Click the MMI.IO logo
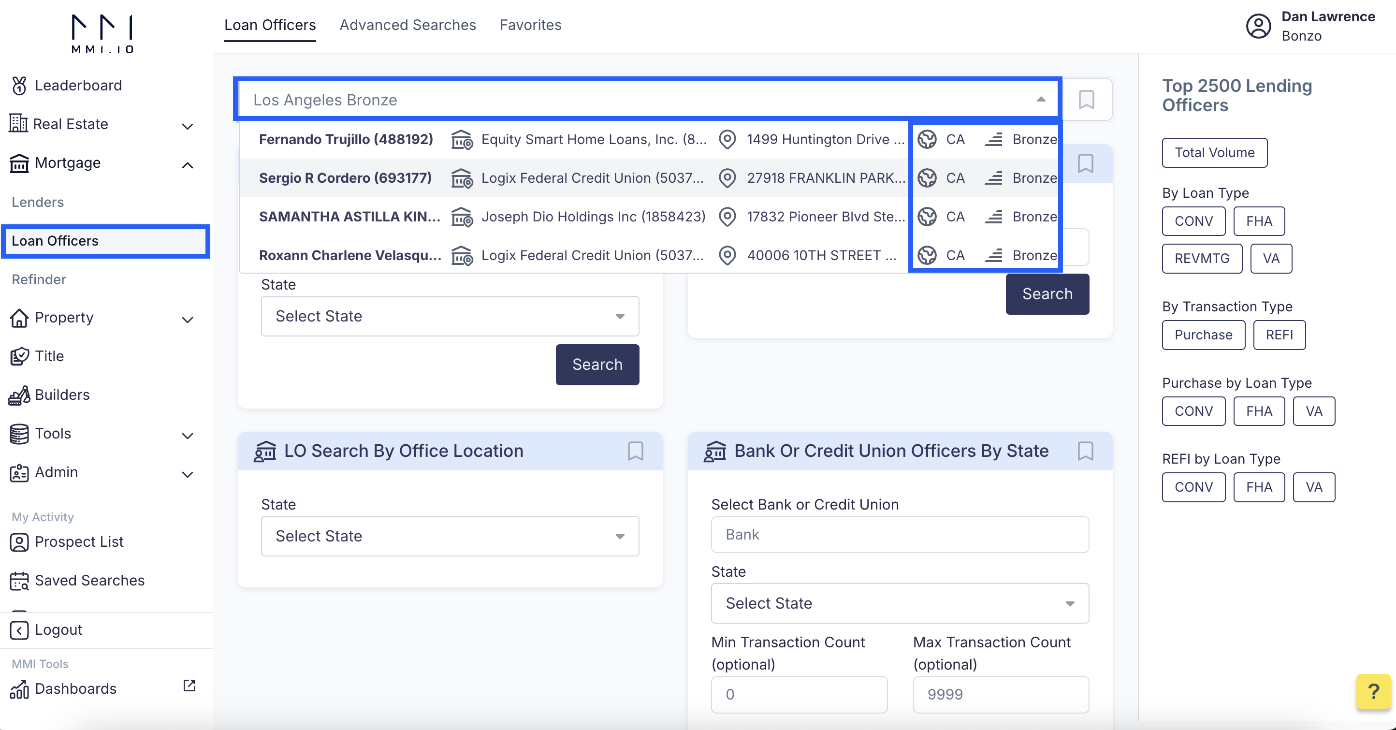The width and height of the screenshot is (1396, 730). click(102, 34)
